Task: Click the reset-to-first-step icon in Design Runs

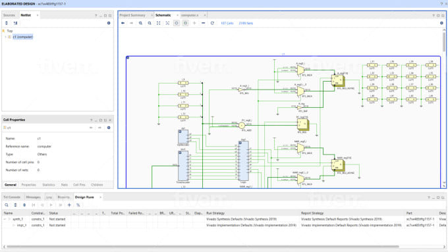Action: [34, 205]
